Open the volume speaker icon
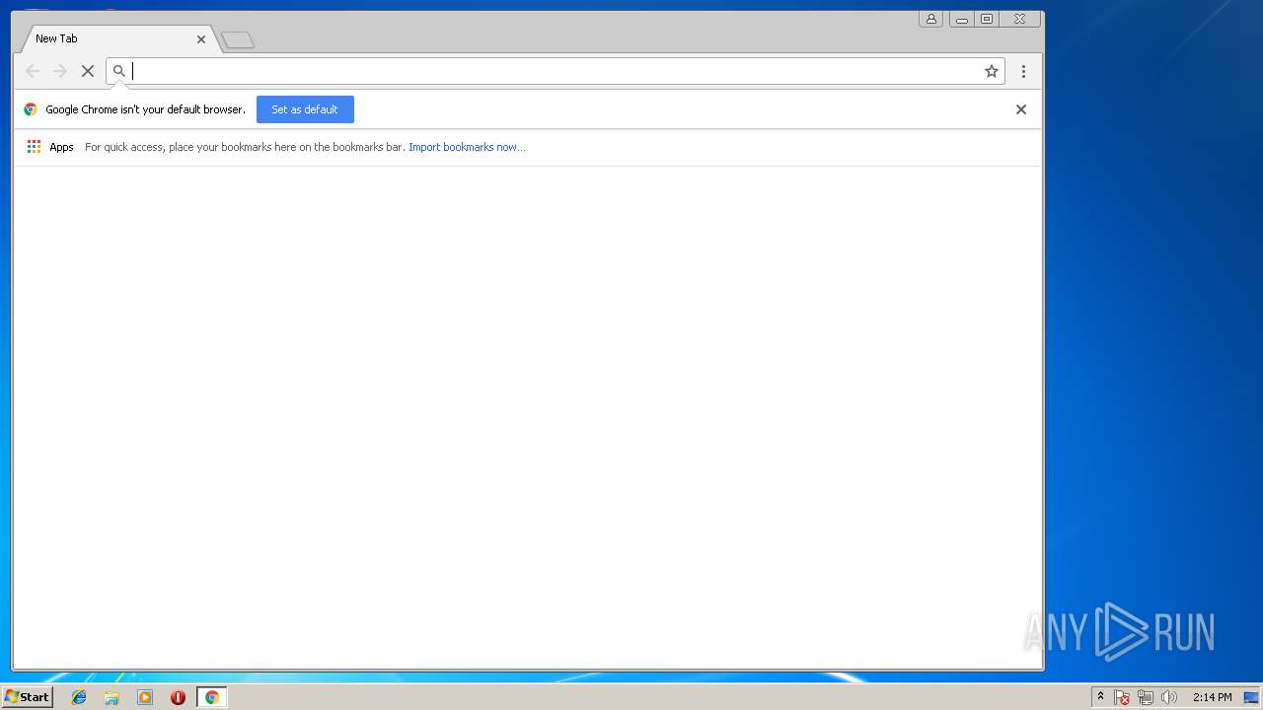The image size is (1263, 710). tap(1169, 697)
